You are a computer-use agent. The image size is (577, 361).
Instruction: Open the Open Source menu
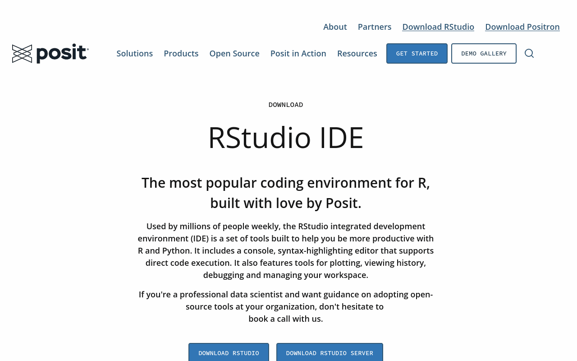[x=234, y=53]
